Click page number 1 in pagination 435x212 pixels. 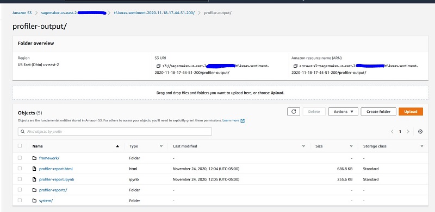click(x=400, y=132)
